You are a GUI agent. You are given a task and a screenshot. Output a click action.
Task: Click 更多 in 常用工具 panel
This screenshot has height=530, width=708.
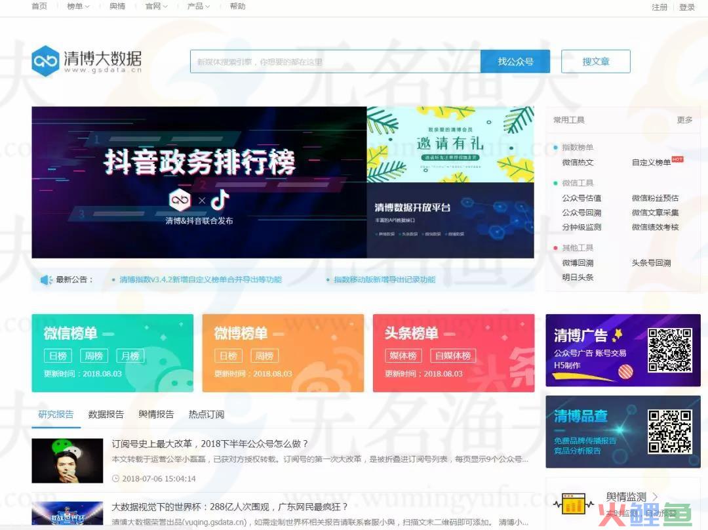684,120
